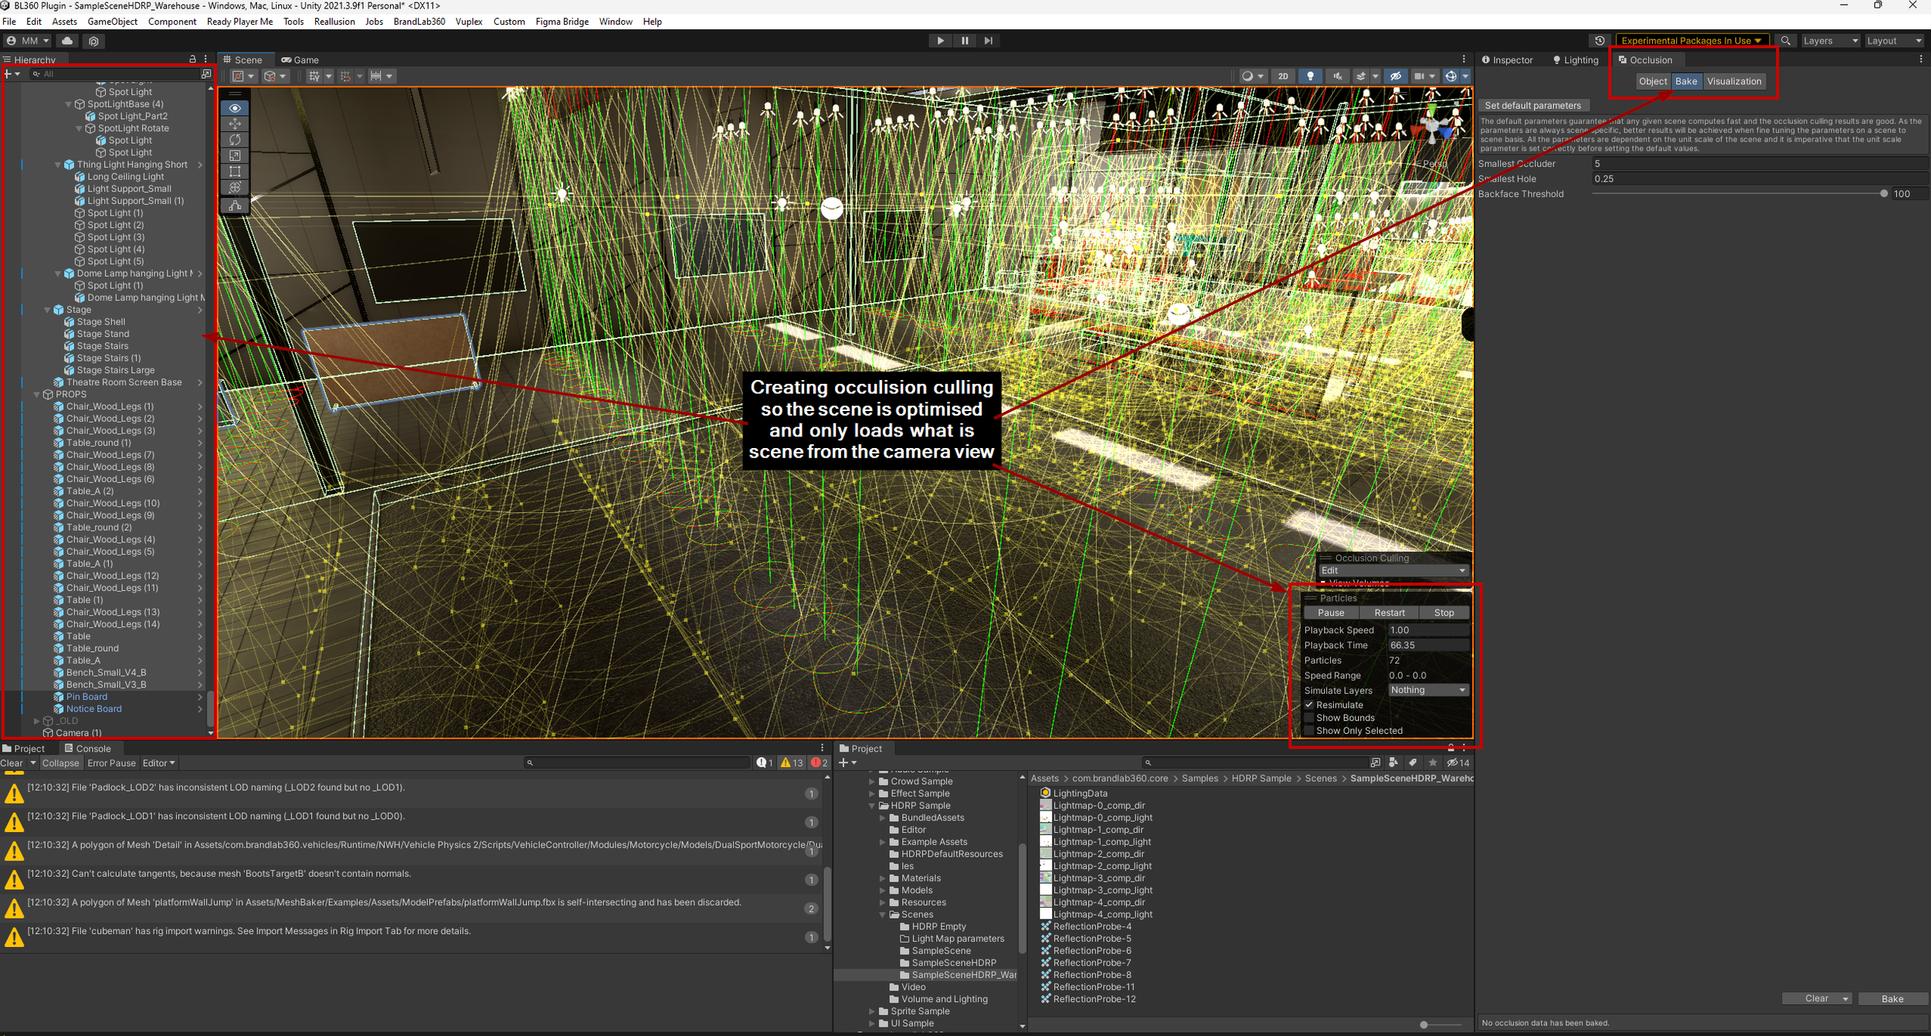Screen dimensions: 1931x1036
Task: Click the Bake button at bottom
Action: click(1892, 999)
